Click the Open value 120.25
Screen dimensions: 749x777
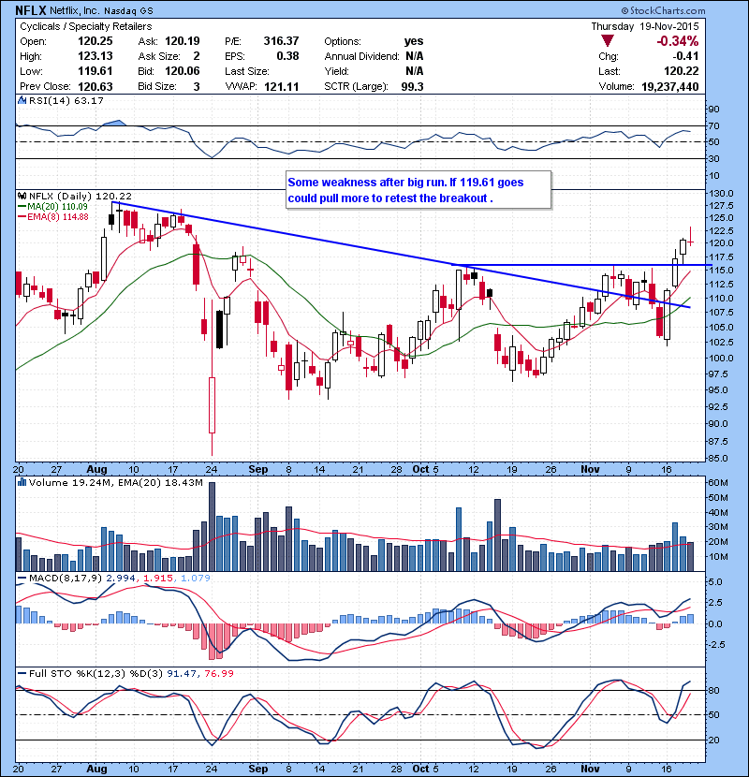tap(95, 41)
